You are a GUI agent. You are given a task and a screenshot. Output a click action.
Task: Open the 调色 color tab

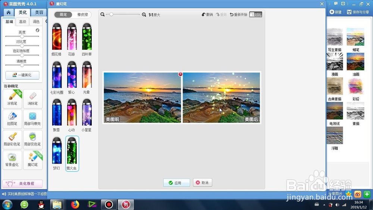pos(36,22)
